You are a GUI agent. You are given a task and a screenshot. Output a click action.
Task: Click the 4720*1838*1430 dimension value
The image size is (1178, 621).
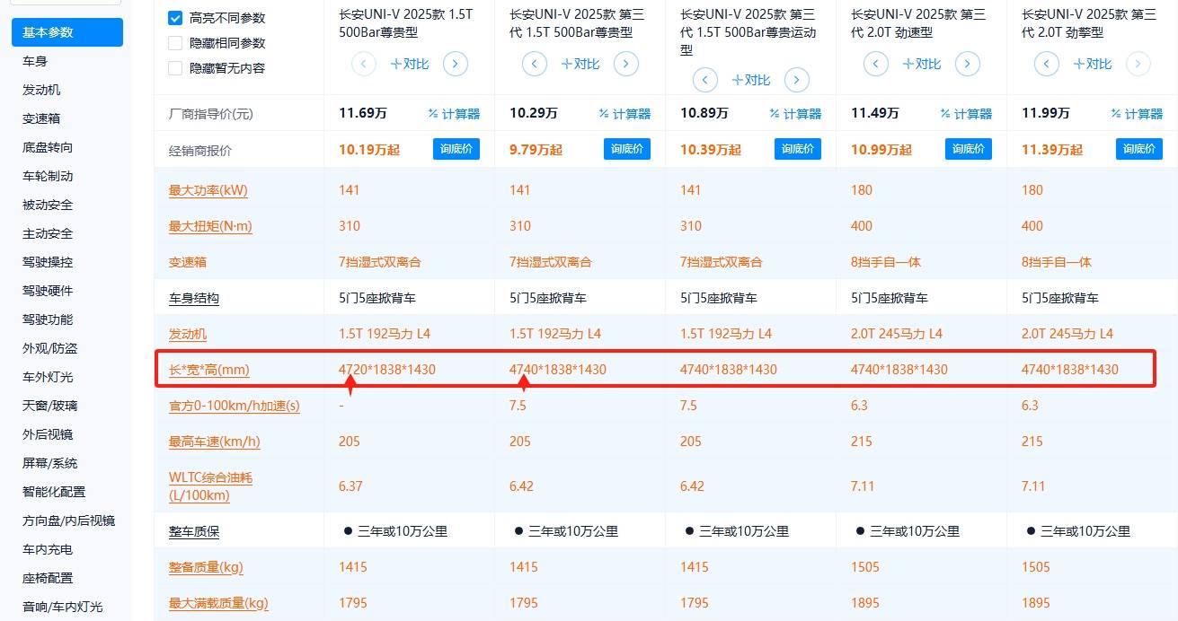[387, 370]
